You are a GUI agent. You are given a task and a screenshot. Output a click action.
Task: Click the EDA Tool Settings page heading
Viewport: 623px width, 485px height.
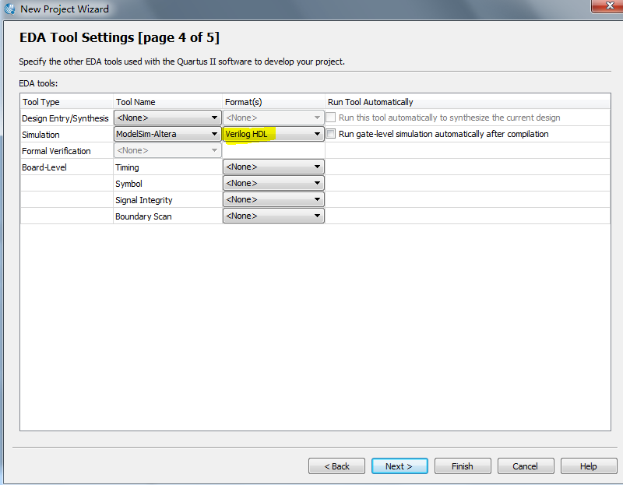pos(119,37)
